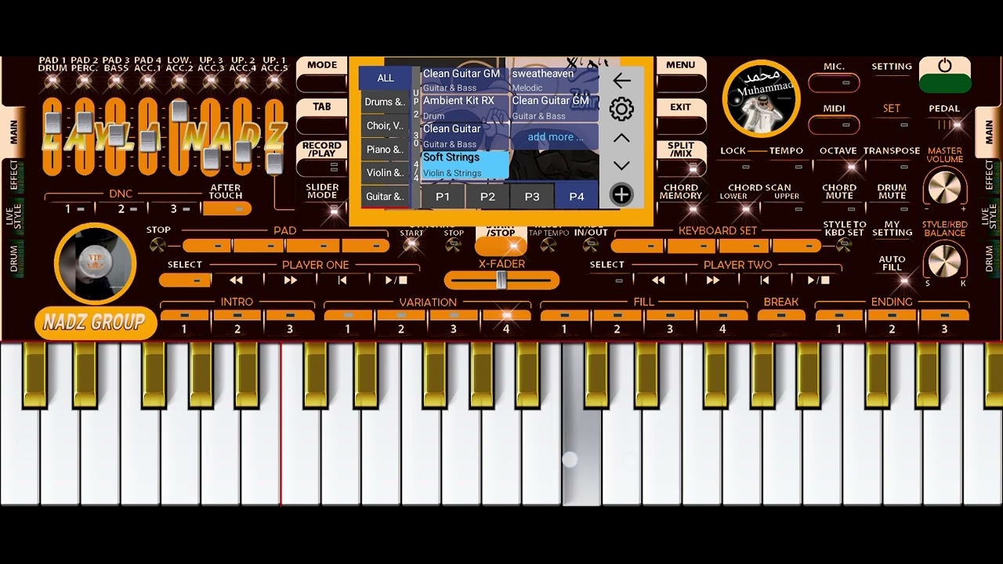Click the plus add button

(x=621, y=195)
